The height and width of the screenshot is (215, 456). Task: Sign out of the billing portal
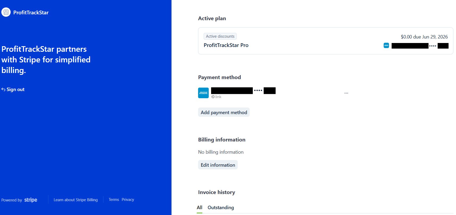[x=13, y=89]
